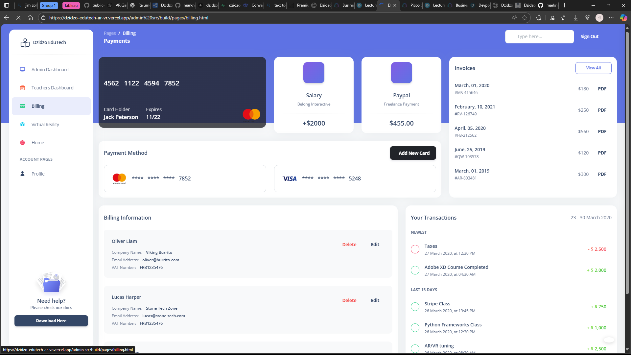This screenshot has height=355, width=631.
Task: Click the Dzidzo EduTech logo icon
Action: (25, 43)
